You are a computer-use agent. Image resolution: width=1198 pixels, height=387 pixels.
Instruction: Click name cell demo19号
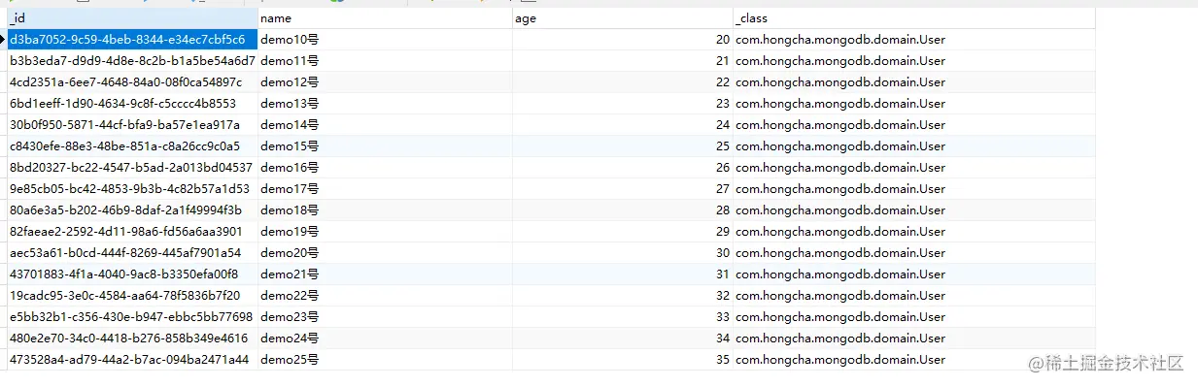point(386,232)
